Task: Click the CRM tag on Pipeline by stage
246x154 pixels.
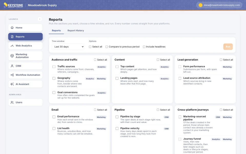Action: click(x=167, y=117)
